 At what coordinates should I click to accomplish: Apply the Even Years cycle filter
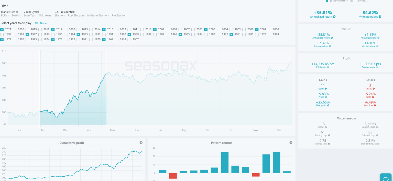(30, 16)
